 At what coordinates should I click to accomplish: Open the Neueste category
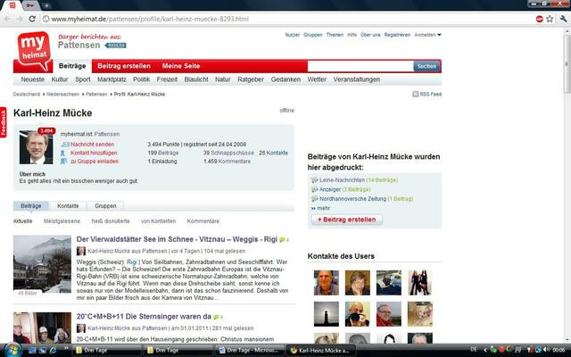32,79
